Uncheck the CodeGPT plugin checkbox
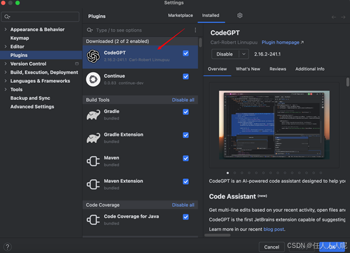The image size is (350, 253). coord(186,53)
